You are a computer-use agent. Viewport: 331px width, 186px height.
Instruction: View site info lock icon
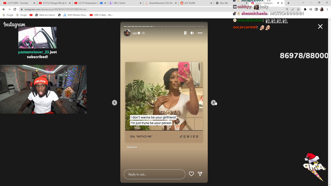coord(21,9)
